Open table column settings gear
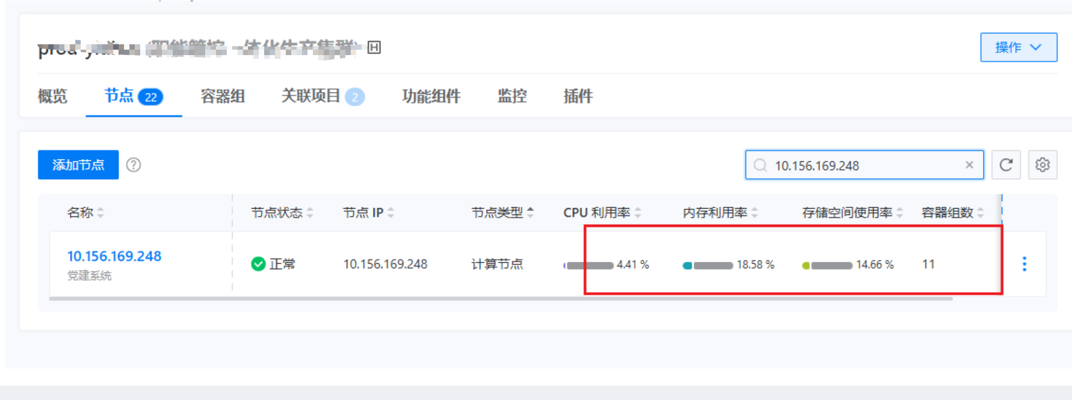Screen dimensions: 1072x400 tap(1042, 165)
